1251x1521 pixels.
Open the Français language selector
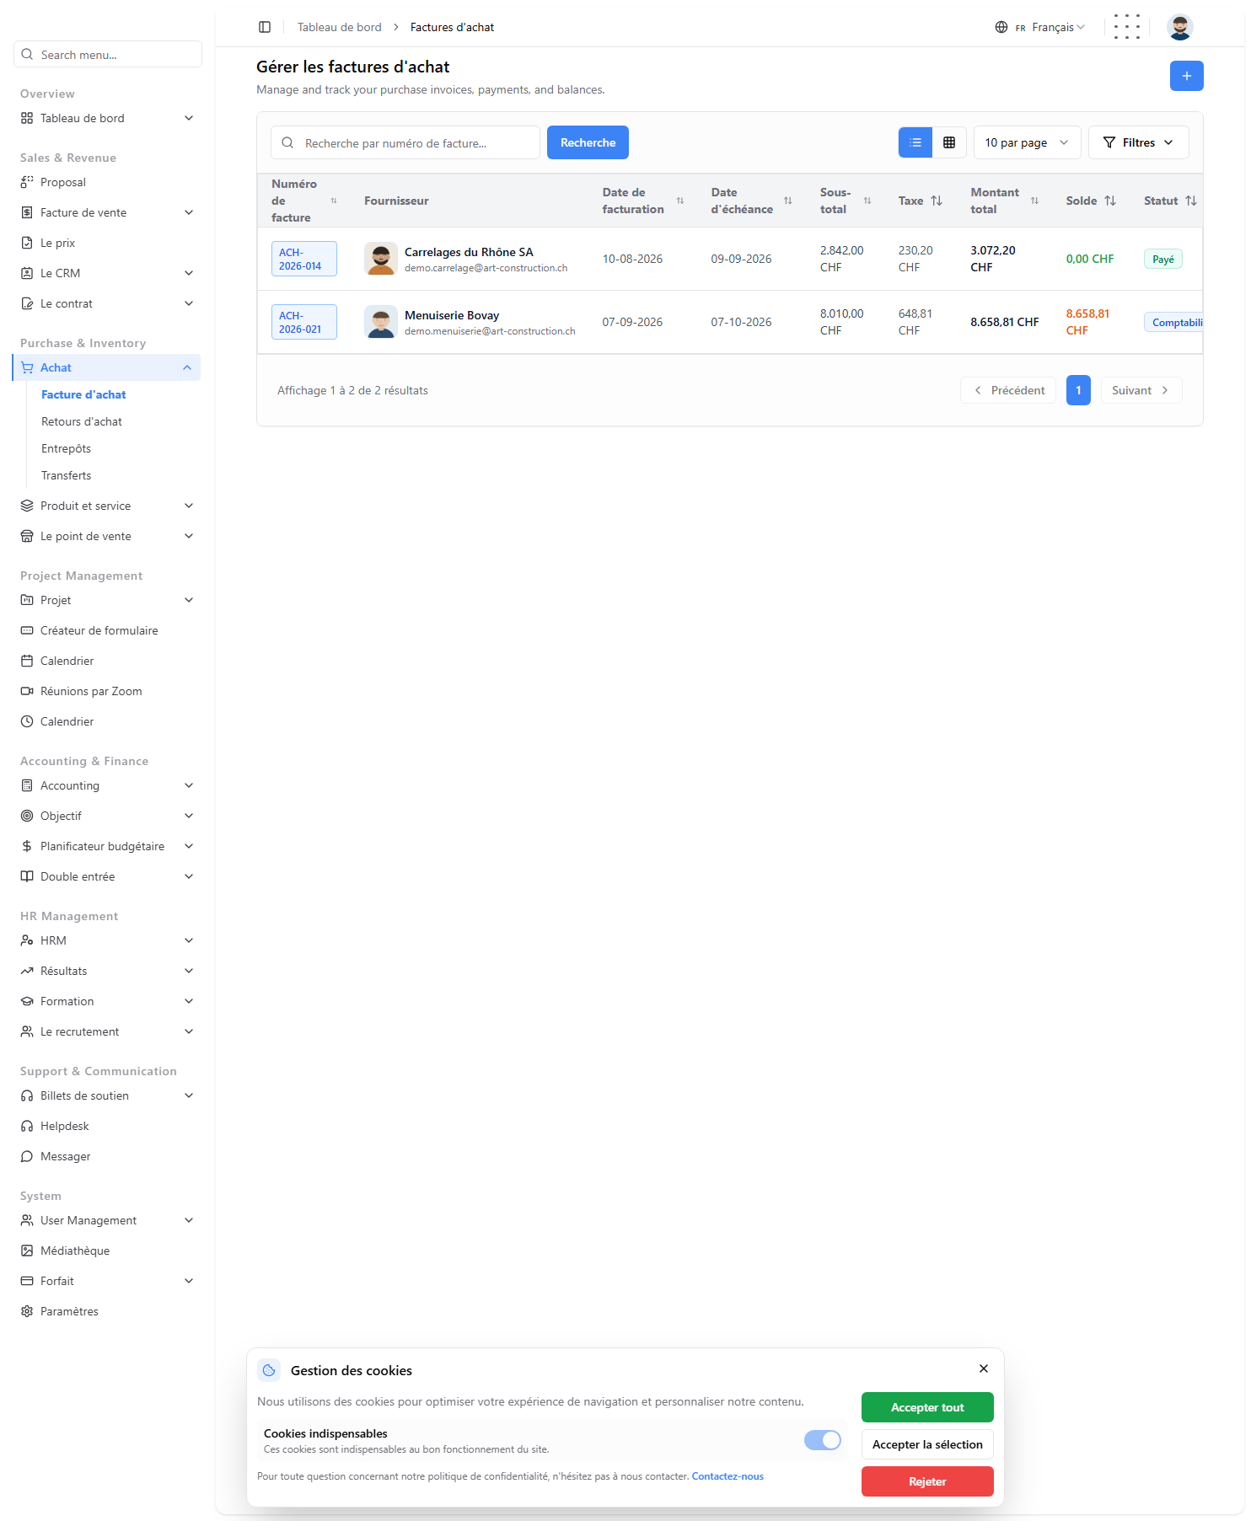1040,27
